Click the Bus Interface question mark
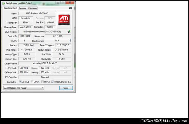 pos(70,41)
